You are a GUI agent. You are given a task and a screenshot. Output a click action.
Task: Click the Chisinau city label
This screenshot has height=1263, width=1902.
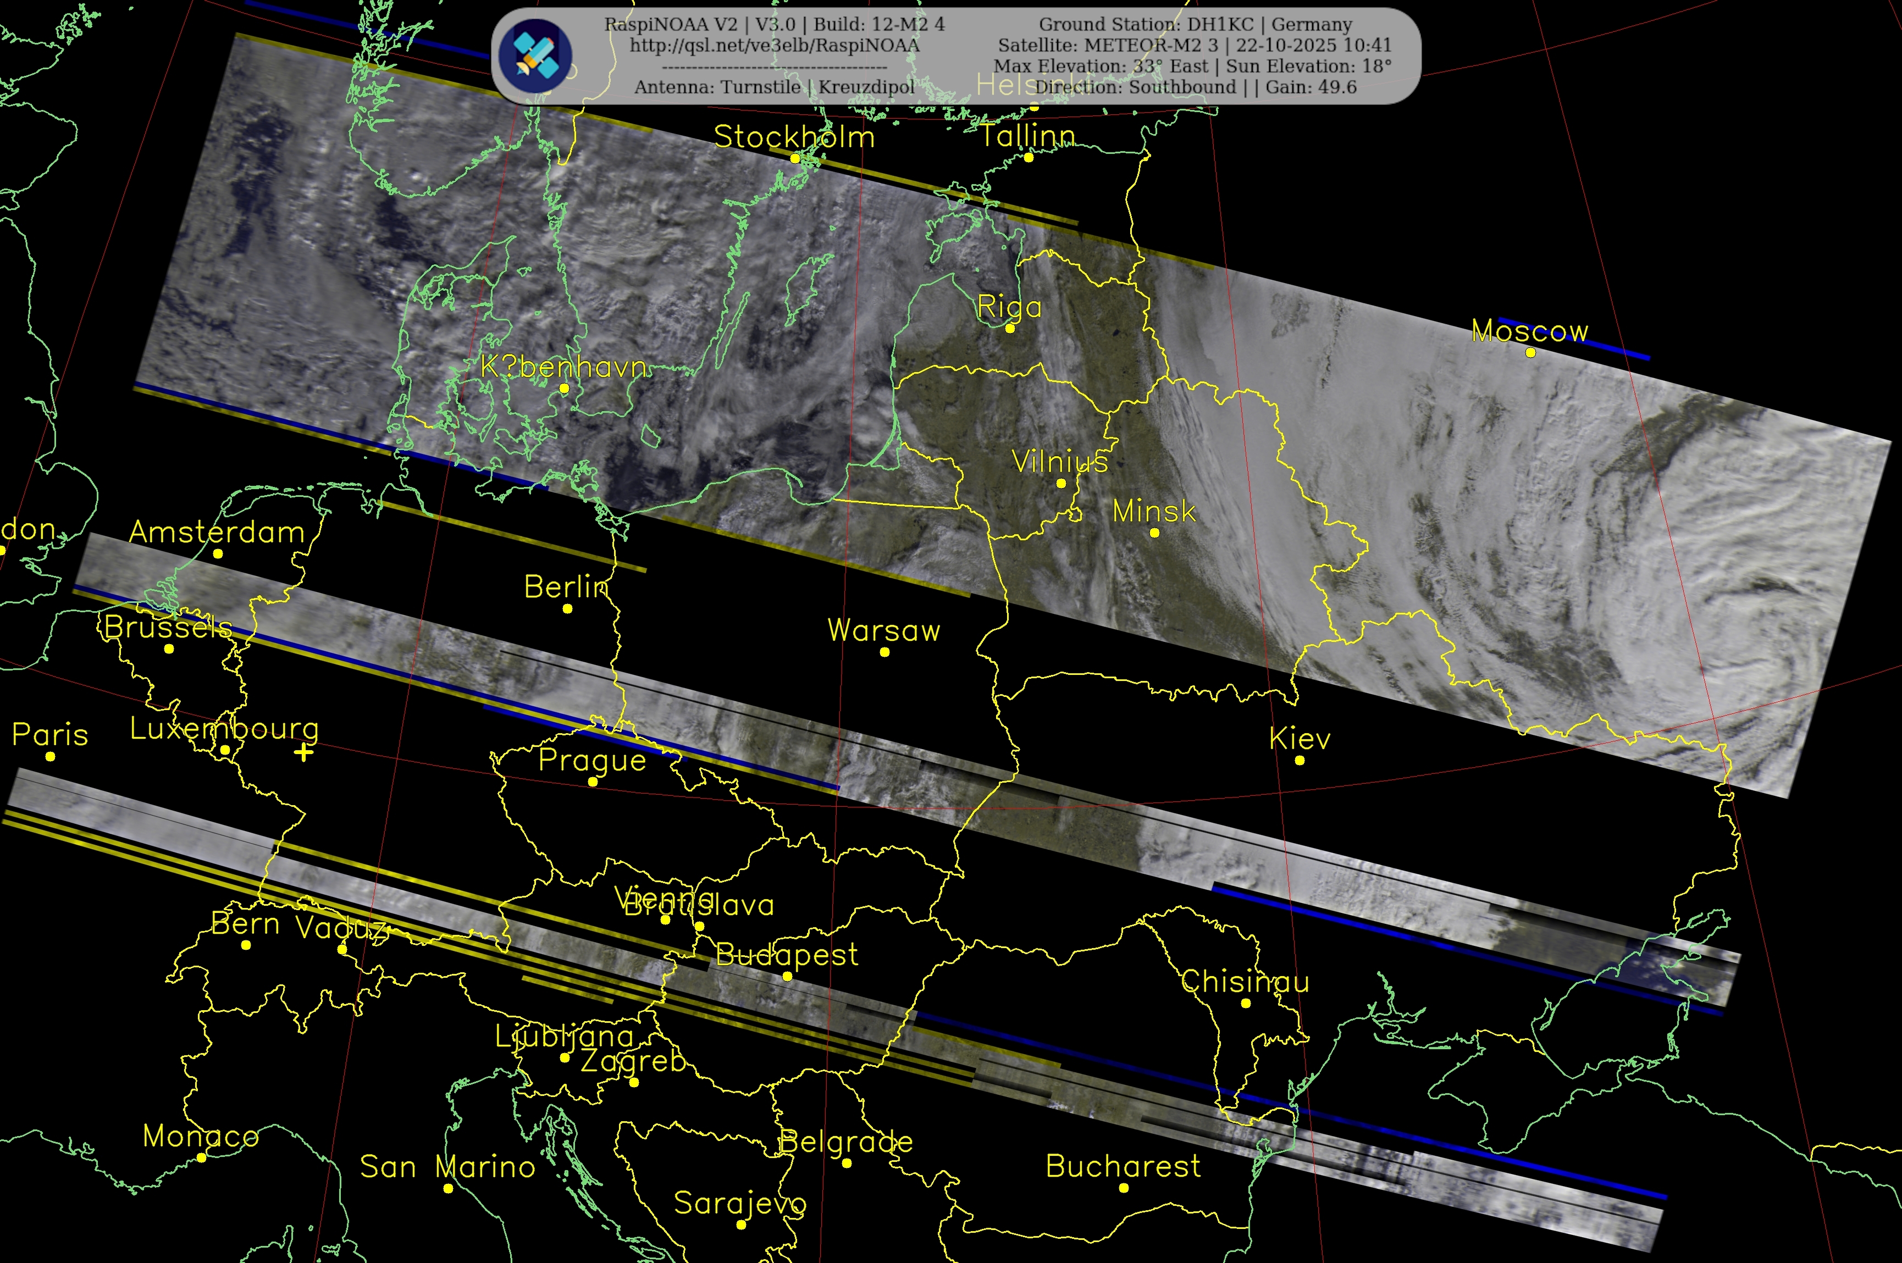(x=1245, y=982)
